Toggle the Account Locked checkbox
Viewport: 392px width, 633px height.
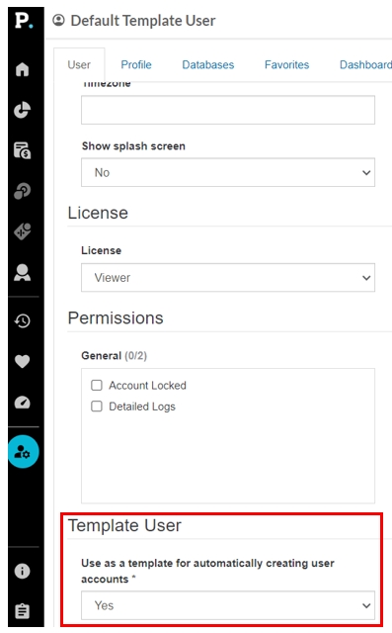click(97, 385)
